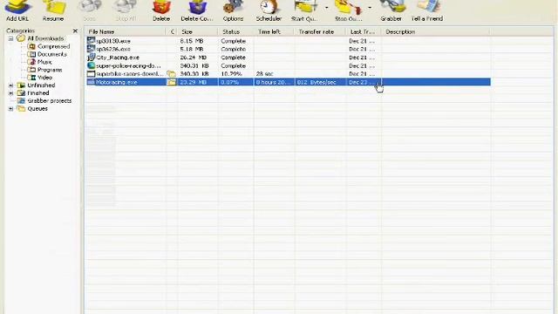Click the City_Racing.exe file icon

[91, 58]
